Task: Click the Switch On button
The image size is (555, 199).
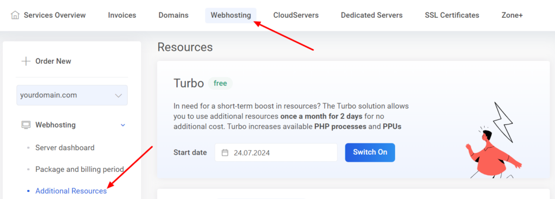Action: tap(370, 152)
